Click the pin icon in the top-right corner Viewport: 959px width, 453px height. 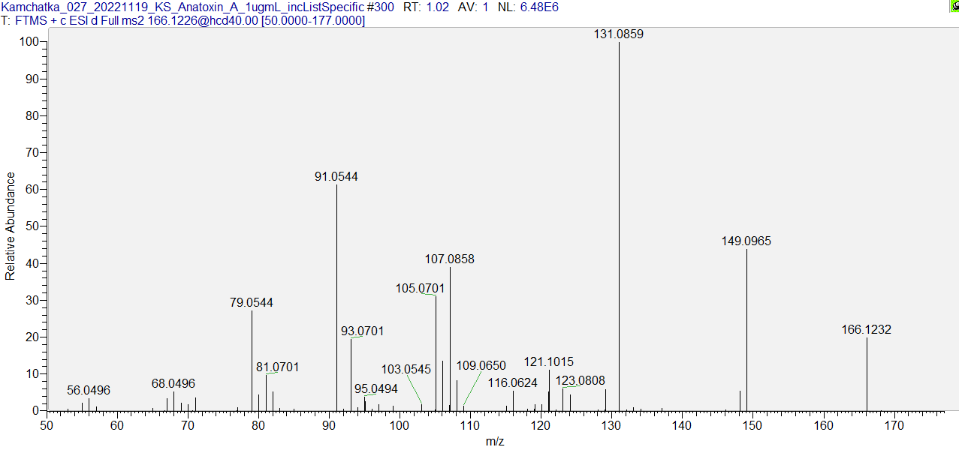click(x=954, y=6)
